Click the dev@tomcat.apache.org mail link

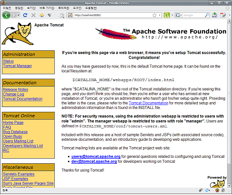tap(94, 161)
